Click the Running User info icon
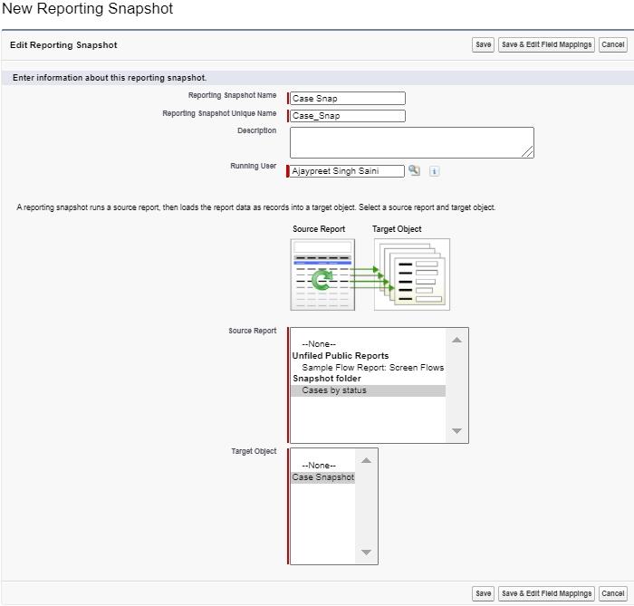The image size is (634, 606). pos(434,171)
